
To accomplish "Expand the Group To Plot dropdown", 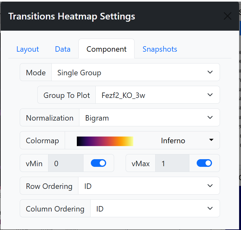I will pyautogui.click(x=157, y=95).
